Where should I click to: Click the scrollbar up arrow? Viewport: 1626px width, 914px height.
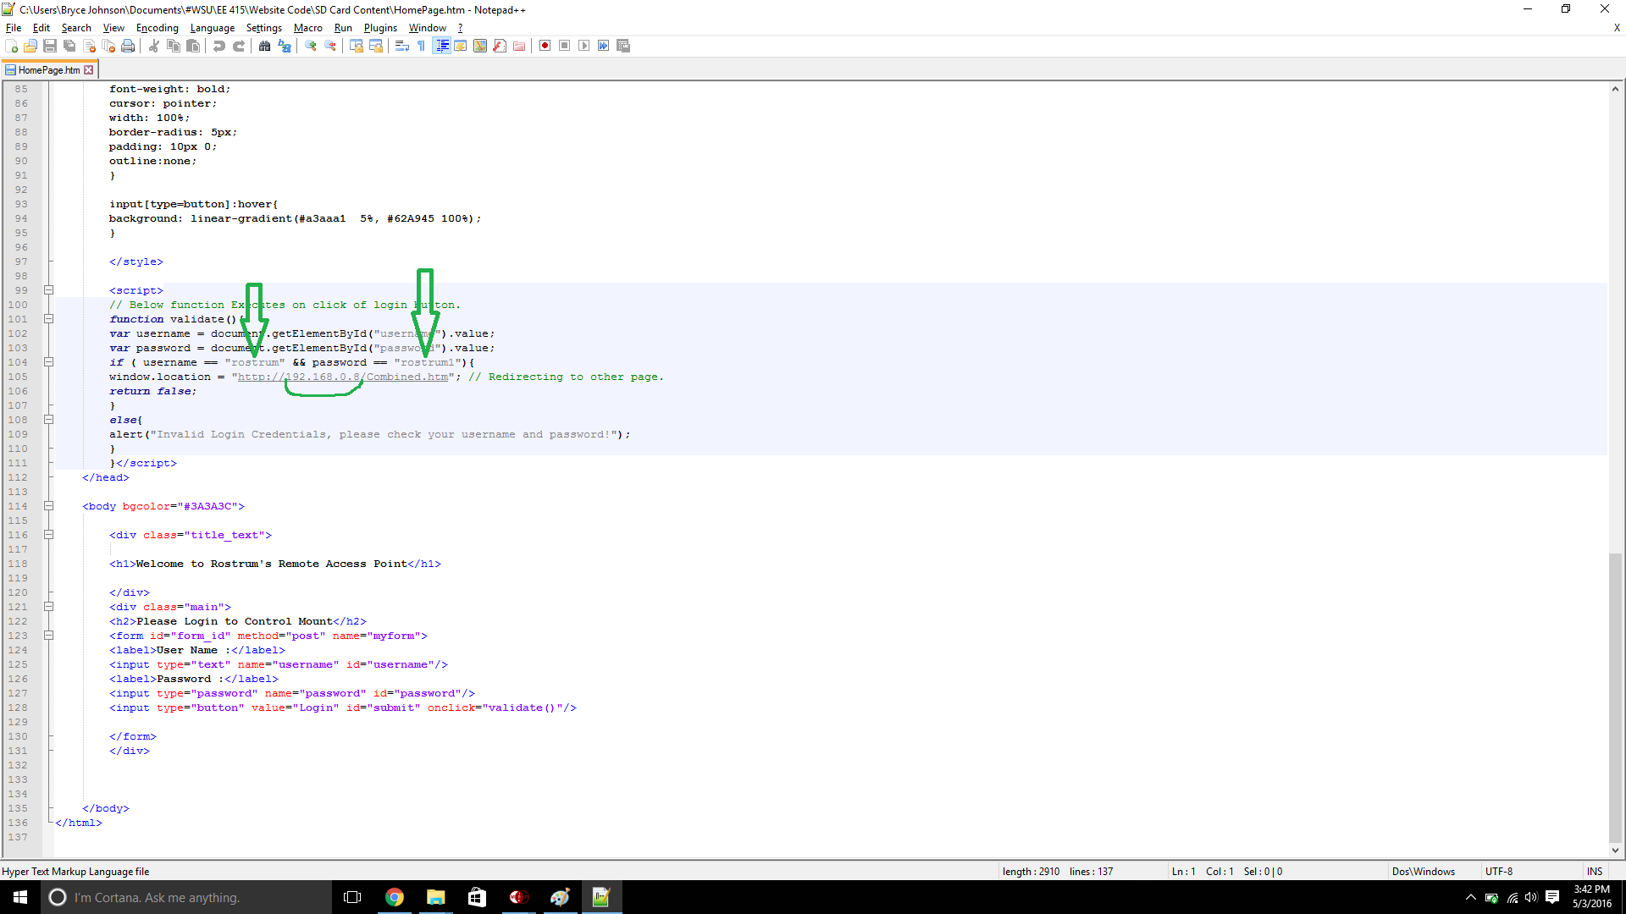click(1615, 89)
